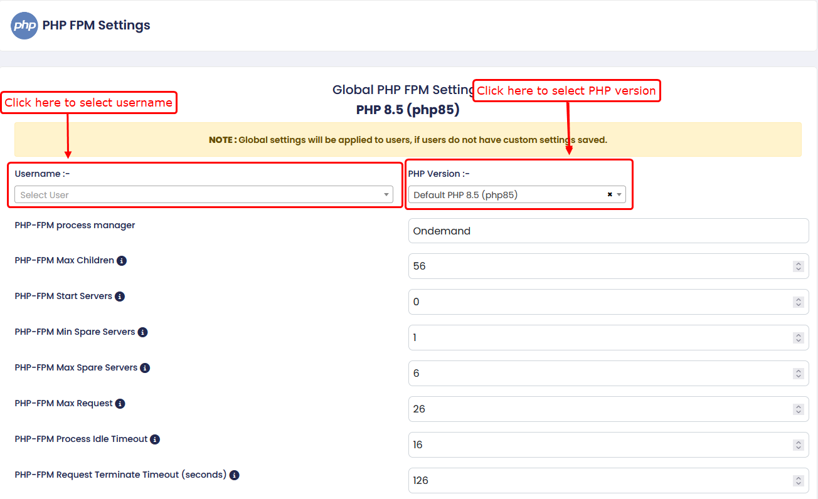Click info icon beside Request Terminate Timeout

coord(234,475)
